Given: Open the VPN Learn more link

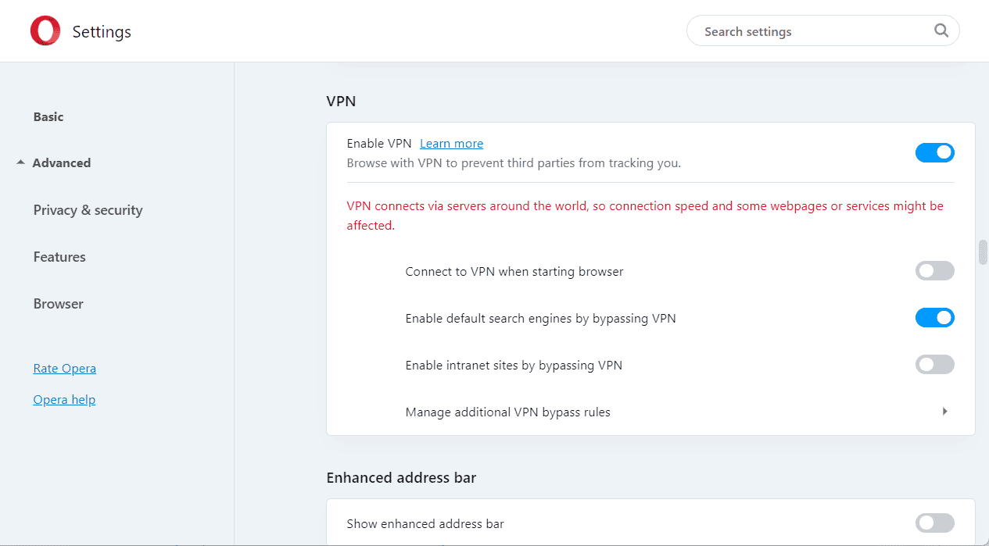Looking at the screenshot, I should coord(451,144).
